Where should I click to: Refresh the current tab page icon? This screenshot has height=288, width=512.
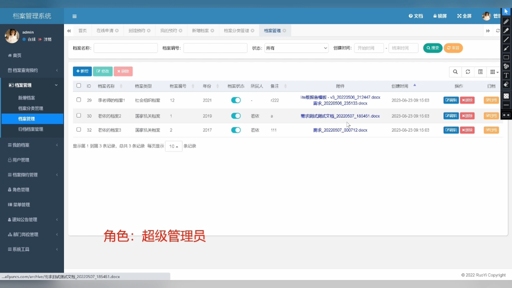[x=497, y=30]
